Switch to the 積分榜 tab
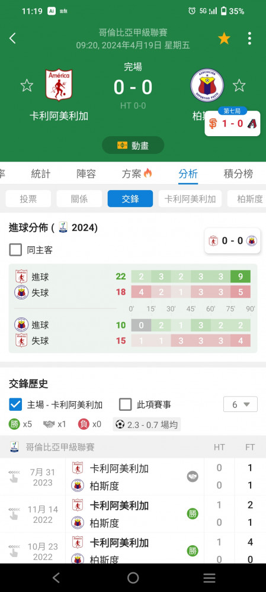Screen dimensions: 266x592 click(x=238, y=173)
